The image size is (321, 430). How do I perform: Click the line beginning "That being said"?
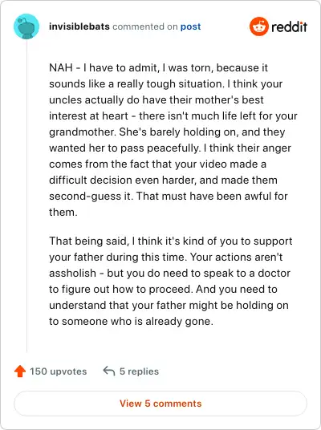pos(171,241)
